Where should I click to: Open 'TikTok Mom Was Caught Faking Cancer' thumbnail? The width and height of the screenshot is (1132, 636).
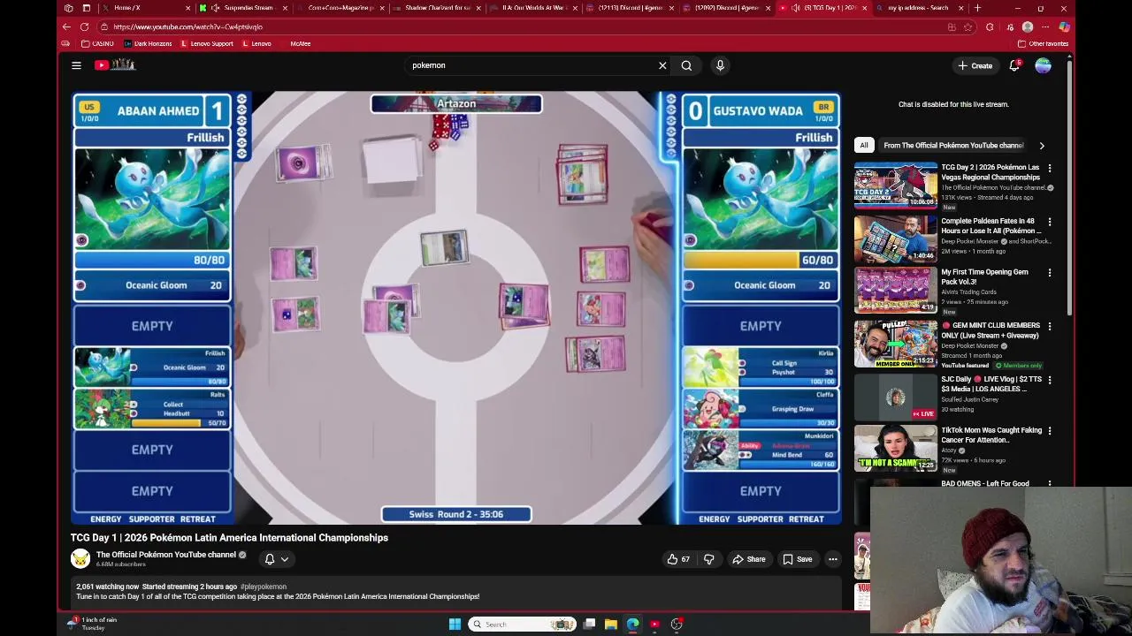(x=895, y=449)
